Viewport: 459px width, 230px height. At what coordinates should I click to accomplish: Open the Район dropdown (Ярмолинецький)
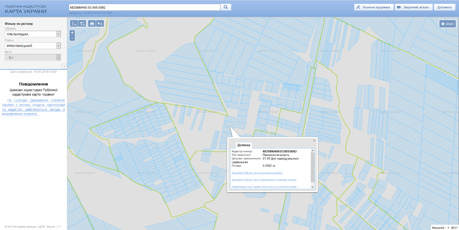pos(33,46)
